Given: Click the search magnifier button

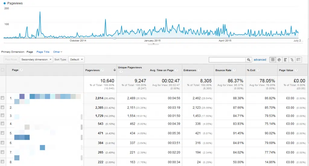Looking at the screenshot, I should 249,60.
